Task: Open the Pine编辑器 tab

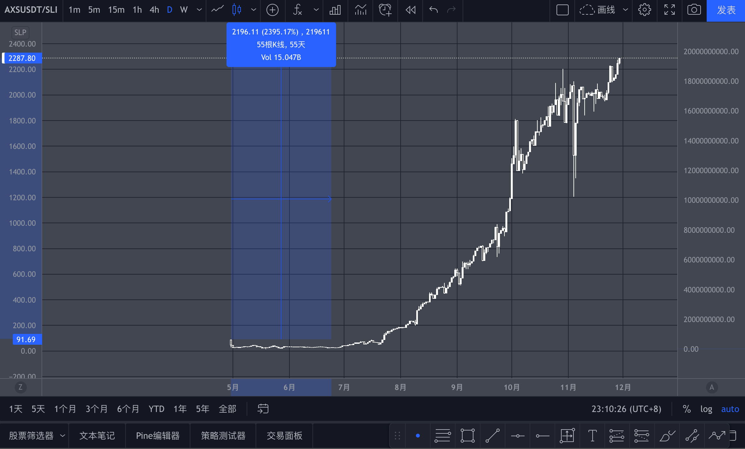Action: (157, 436)
